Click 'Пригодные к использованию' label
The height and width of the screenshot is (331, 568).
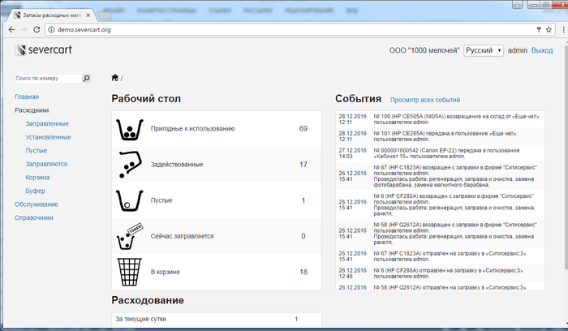(193, 128)
